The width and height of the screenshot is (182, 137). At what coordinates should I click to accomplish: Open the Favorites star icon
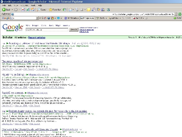[51, 10]
